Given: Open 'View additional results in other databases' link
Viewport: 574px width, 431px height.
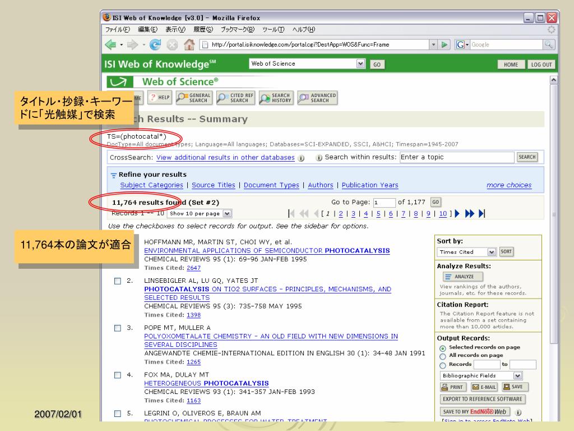Looking at the screenshot, I should tap(225, 158).
